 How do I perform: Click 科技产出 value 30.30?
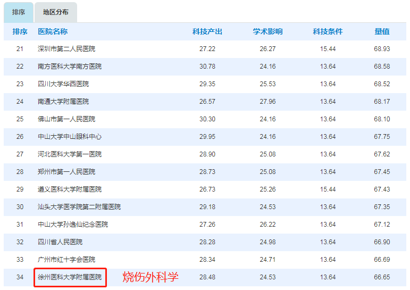(x=207, y=119)
